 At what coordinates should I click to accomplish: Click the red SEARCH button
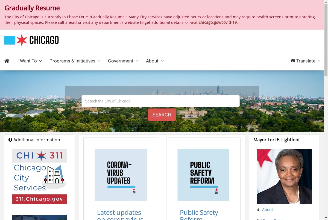(162, 115)
